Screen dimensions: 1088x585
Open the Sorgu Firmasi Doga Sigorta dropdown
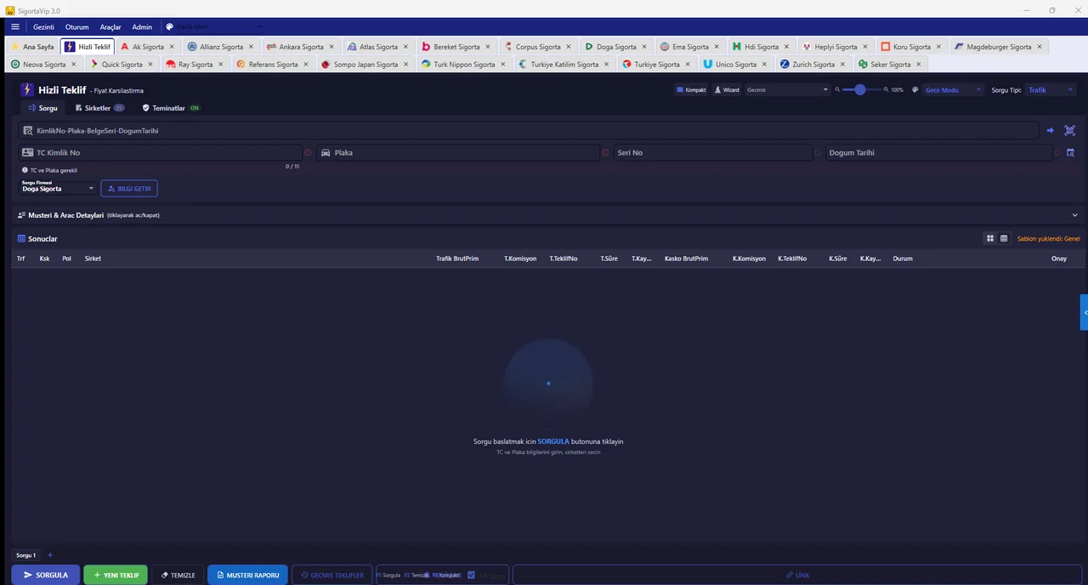[x=58, y=188]
